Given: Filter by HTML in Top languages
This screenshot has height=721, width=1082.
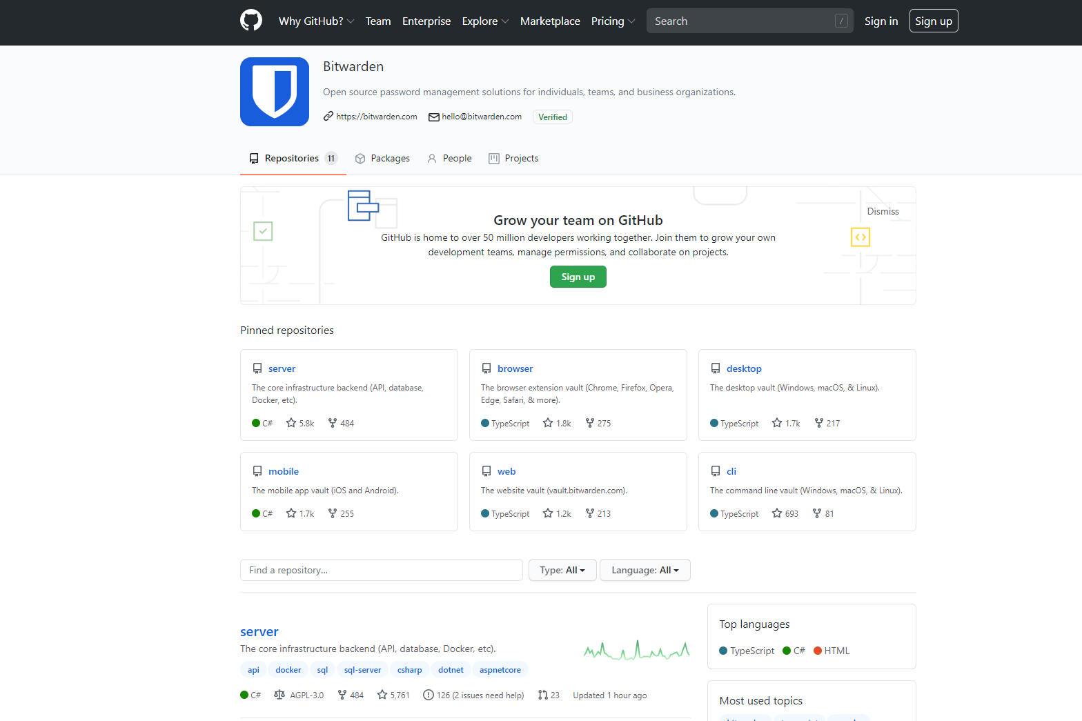Looking at the screenshot, I should tap(832, 651).
